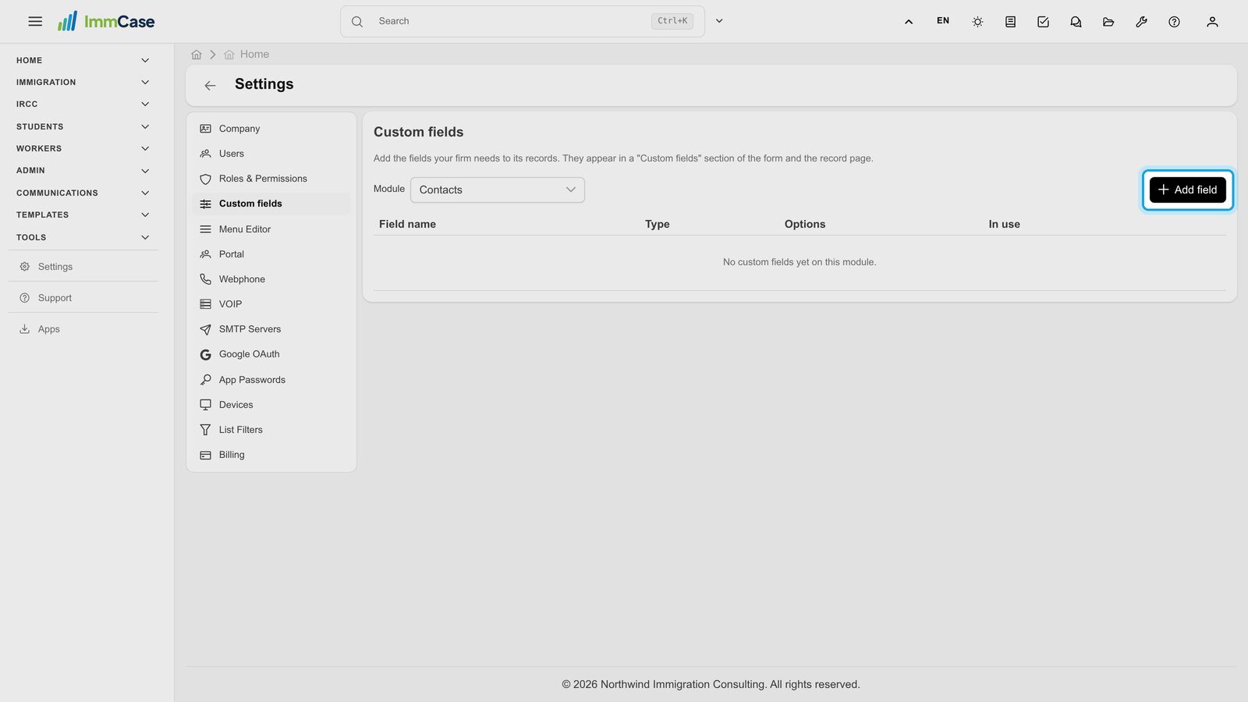Open the tasks checkmark icon
Screen dimensions: 1248x702
tap(1043, 22)
